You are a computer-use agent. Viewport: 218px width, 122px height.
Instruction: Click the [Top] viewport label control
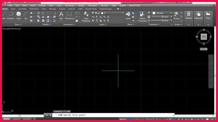coord(5,29)
